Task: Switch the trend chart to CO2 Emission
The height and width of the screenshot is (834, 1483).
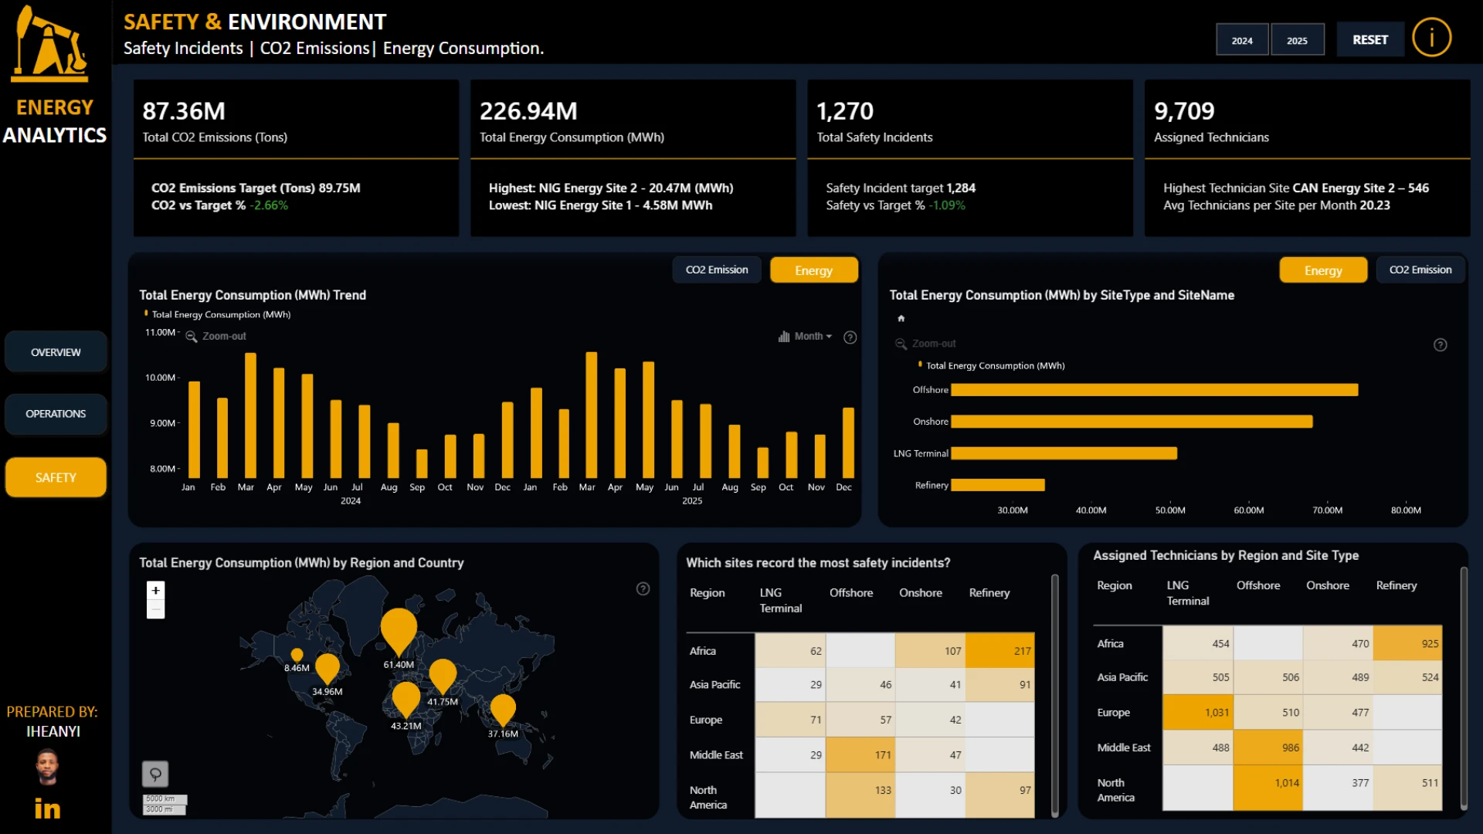Action: [x=717, y=270]
